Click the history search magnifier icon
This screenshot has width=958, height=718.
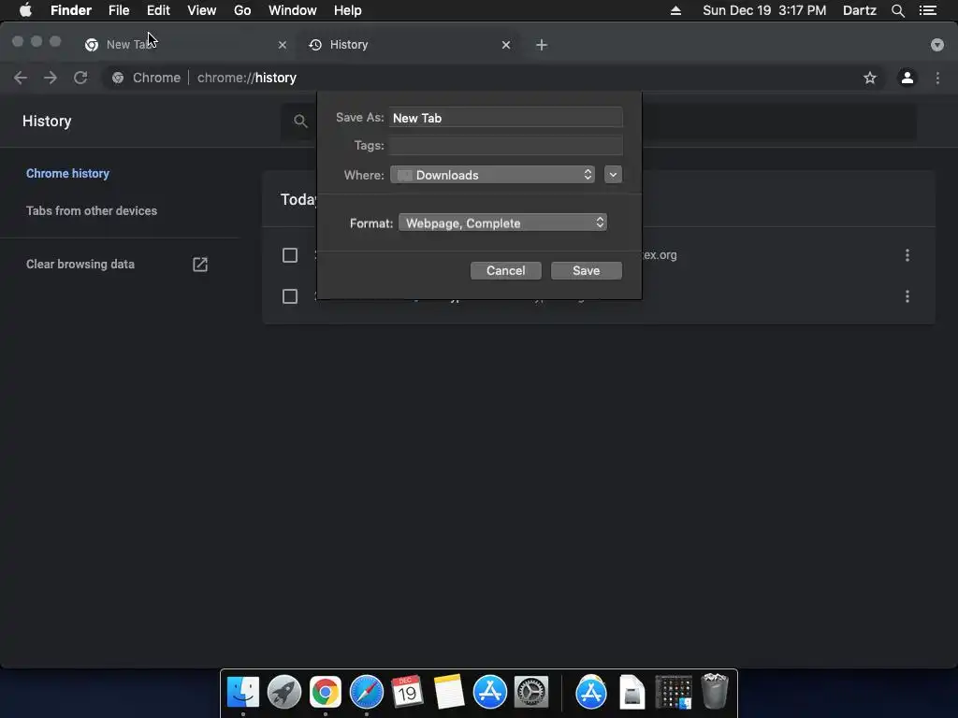click(300, 121)
